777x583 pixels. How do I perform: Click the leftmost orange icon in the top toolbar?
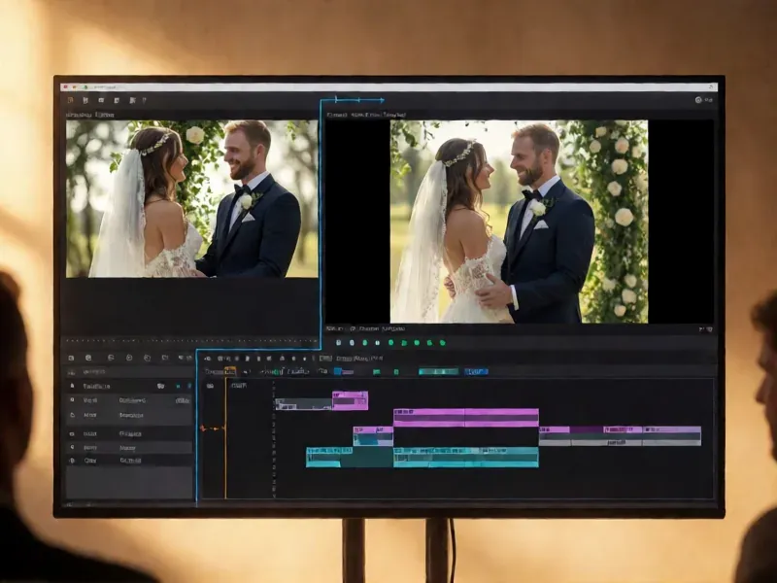tap(70, 100)
